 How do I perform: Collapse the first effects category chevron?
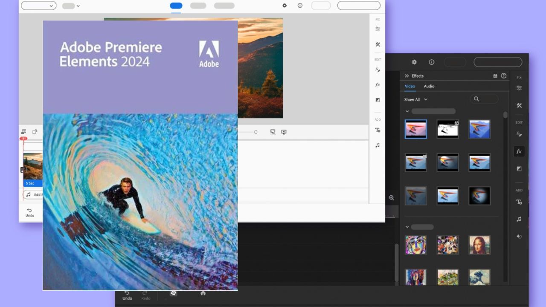(x=407, y=111)
